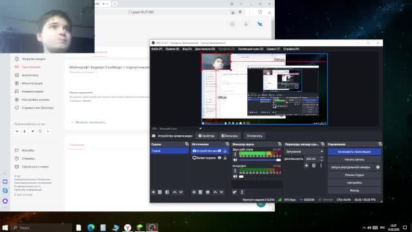Image resolution: width=412 pixels, height=232 pixels.
Task: Click Windows Start button on taskbar
Action: coord(5,227)
